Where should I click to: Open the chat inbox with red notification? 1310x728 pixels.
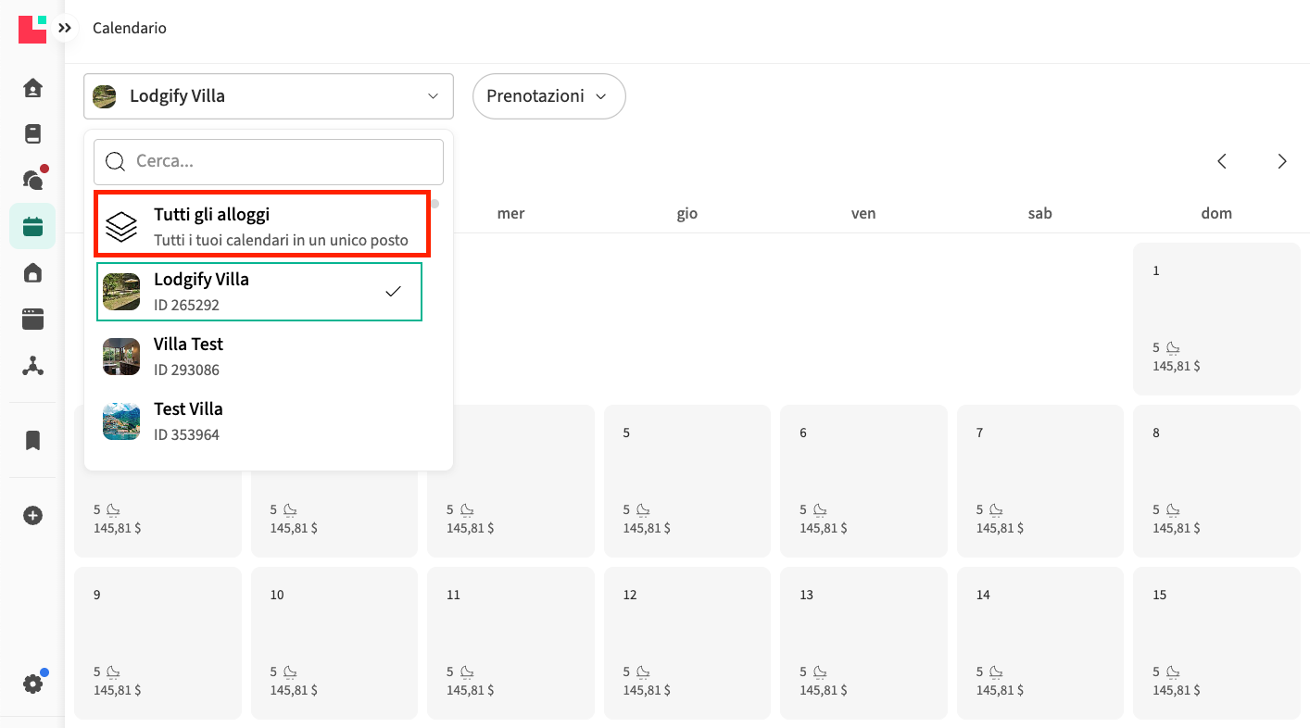[32, 180]
